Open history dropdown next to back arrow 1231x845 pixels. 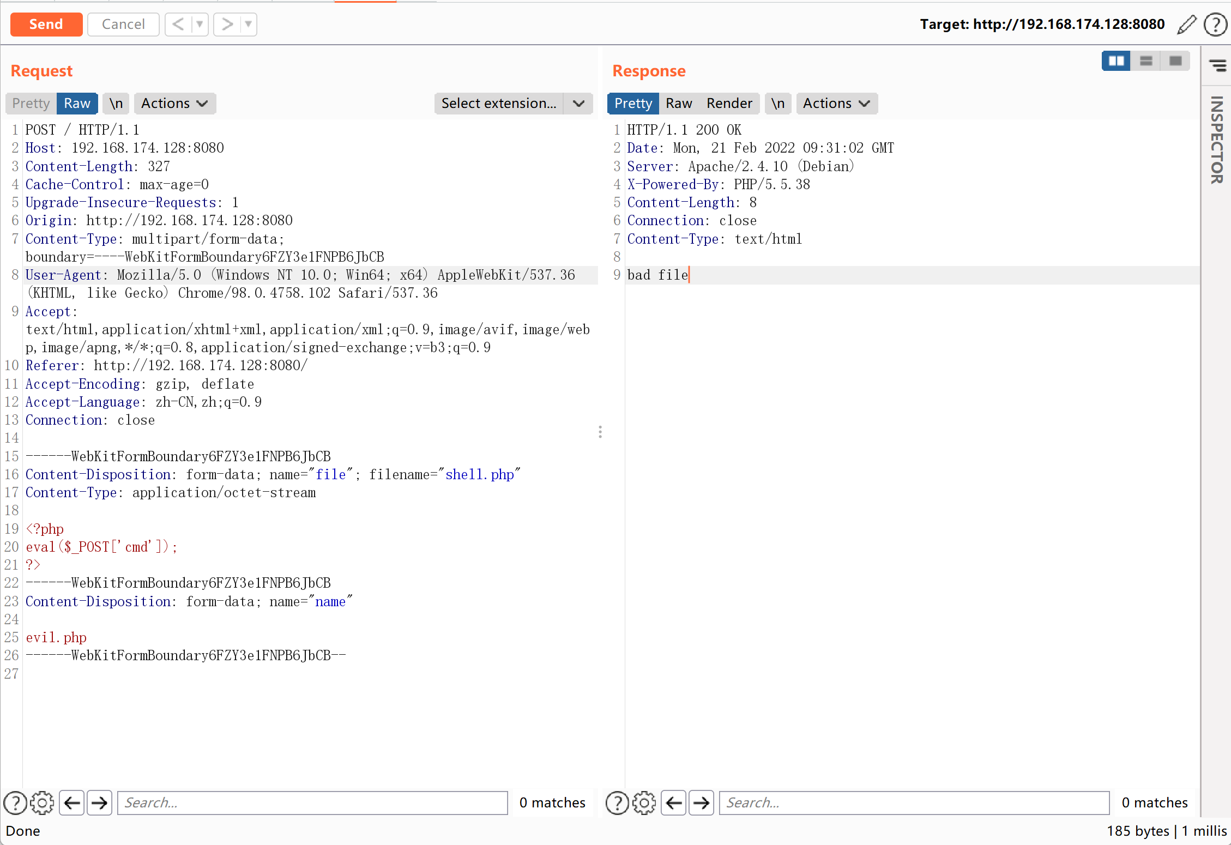tap(200, 25)
